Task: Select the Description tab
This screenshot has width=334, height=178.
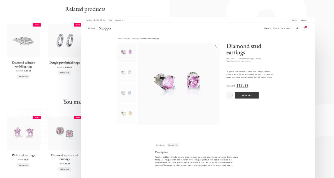Action: pyautogui.click(x=160, y=145)
